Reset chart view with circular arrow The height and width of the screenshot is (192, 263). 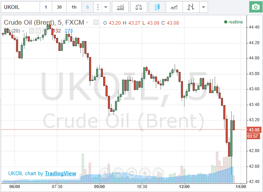point(131,173)
